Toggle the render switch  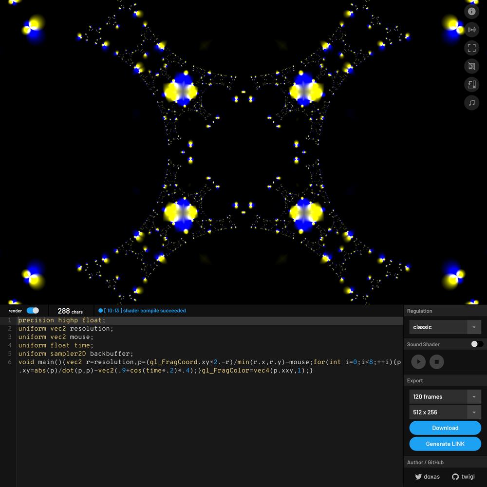[33, 311]
